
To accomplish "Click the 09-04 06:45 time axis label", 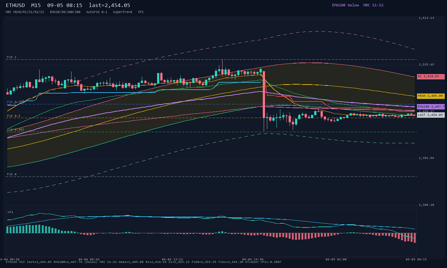I will 89,259.
